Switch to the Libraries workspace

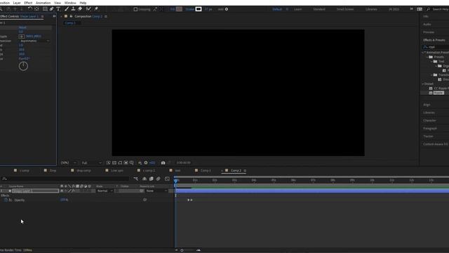[371, 9]
